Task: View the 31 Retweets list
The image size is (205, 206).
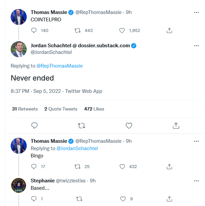Action: (25, 109)
